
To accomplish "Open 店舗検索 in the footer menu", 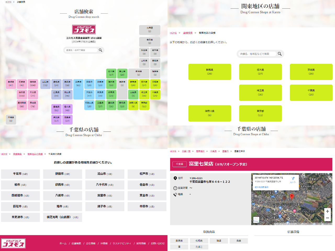I will tap(76, 243).
